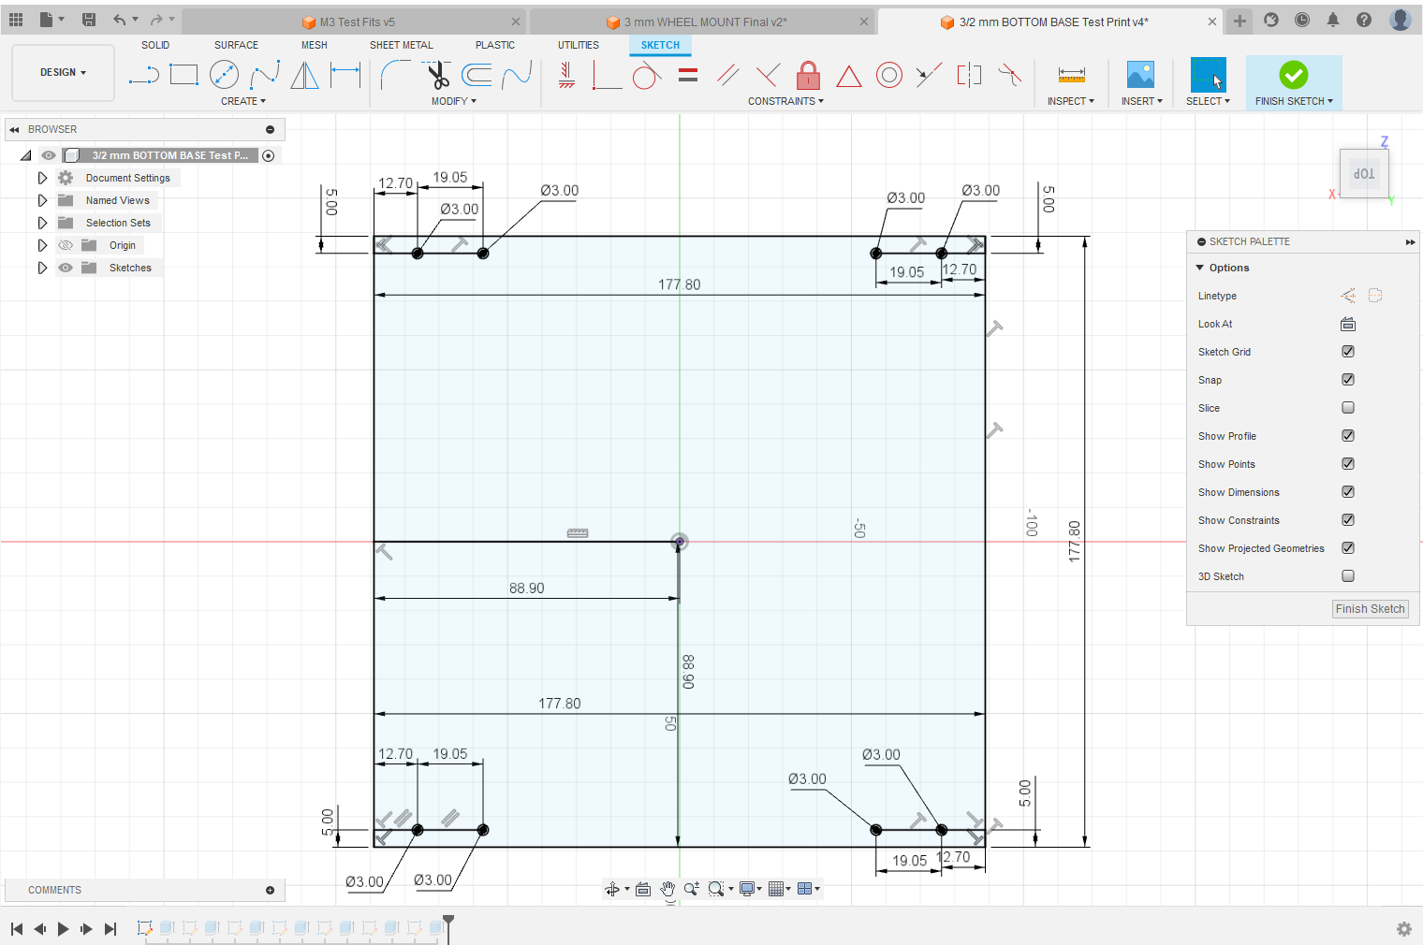Enable the 3D Sketch checkbox
The image size is (1423, 945).
(1348, 576)
